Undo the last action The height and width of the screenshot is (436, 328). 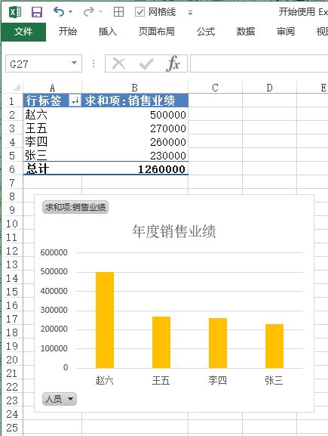(59, 12)
